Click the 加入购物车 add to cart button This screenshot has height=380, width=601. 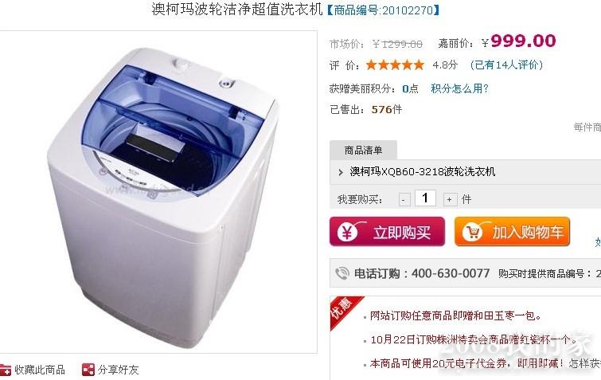pos(512,232)
